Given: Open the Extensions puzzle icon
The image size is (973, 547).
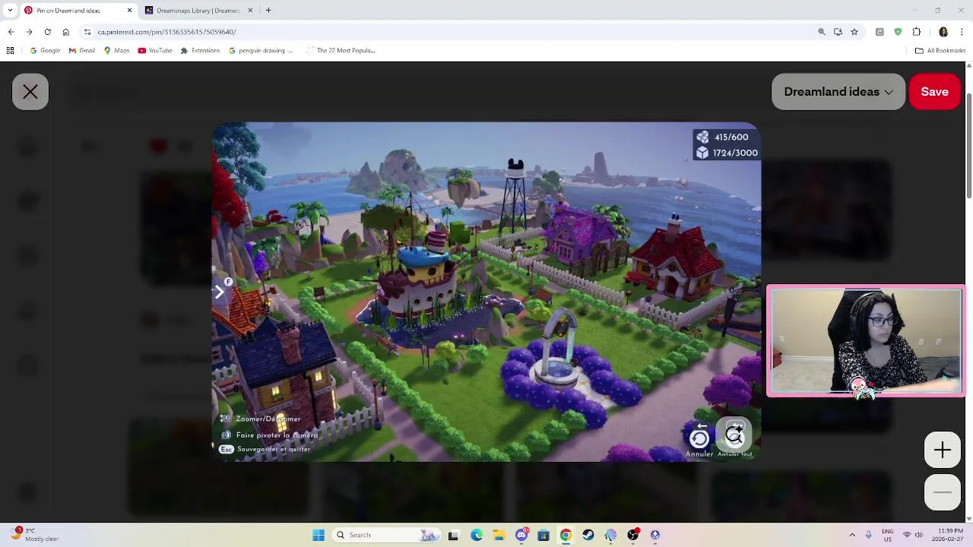Looking at the screenshot, I should pyautogui.click(x=916, y=32).
